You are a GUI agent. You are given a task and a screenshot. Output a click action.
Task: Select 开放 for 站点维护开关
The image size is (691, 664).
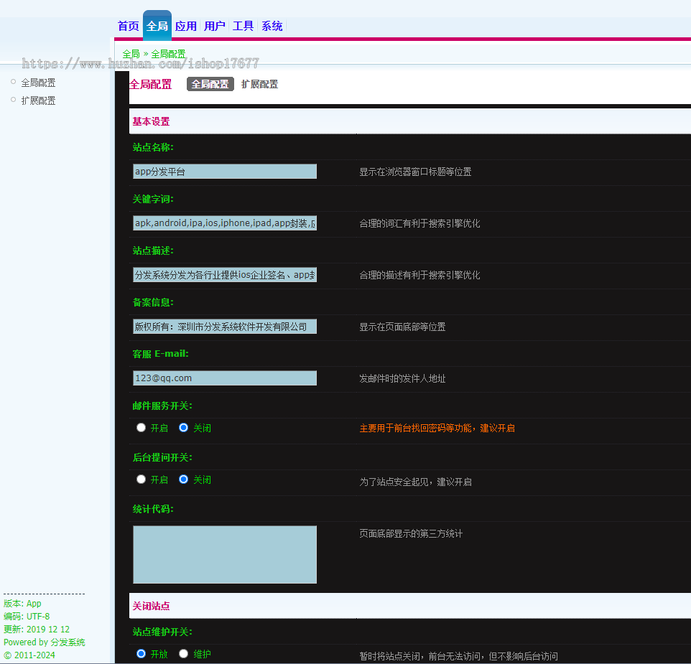(141, 654)
